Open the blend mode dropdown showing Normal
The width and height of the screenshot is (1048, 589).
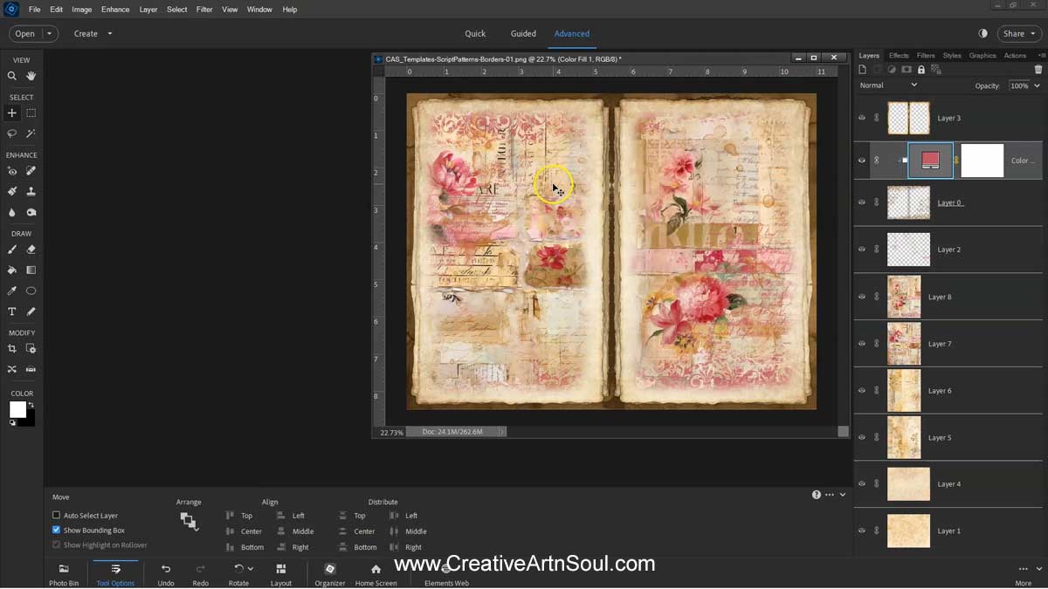coord(889,85)
